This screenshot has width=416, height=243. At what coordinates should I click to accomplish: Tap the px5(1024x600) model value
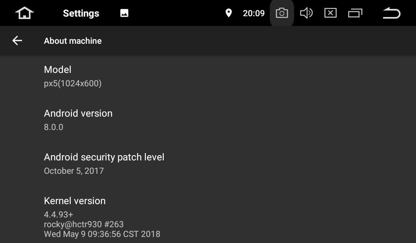pos(73,83)
